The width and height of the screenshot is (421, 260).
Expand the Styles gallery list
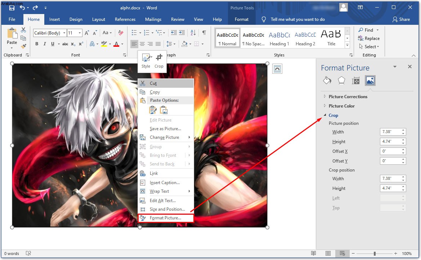pos(348,45)
